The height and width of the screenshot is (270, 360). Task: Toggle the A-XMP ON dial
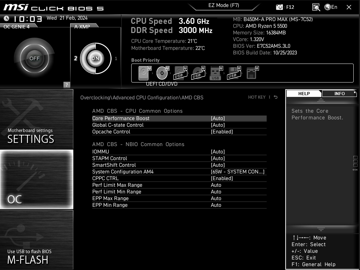pyautogui.click(x=95, y=58)
